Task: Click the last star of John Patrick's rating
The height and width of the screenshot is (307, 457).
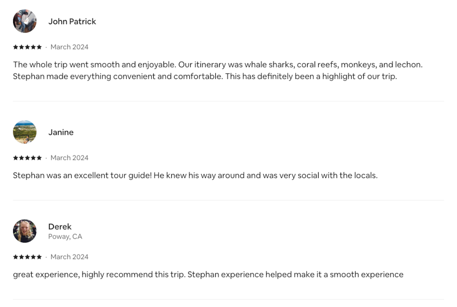Action: tap(39, 47)
